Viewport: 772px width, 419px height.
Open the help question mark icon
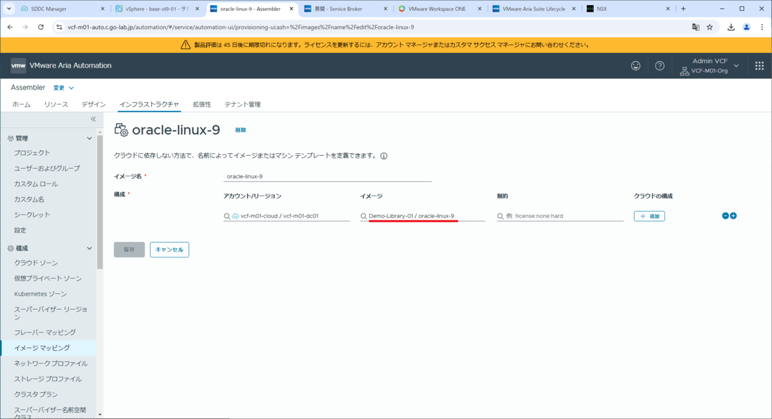659,66
